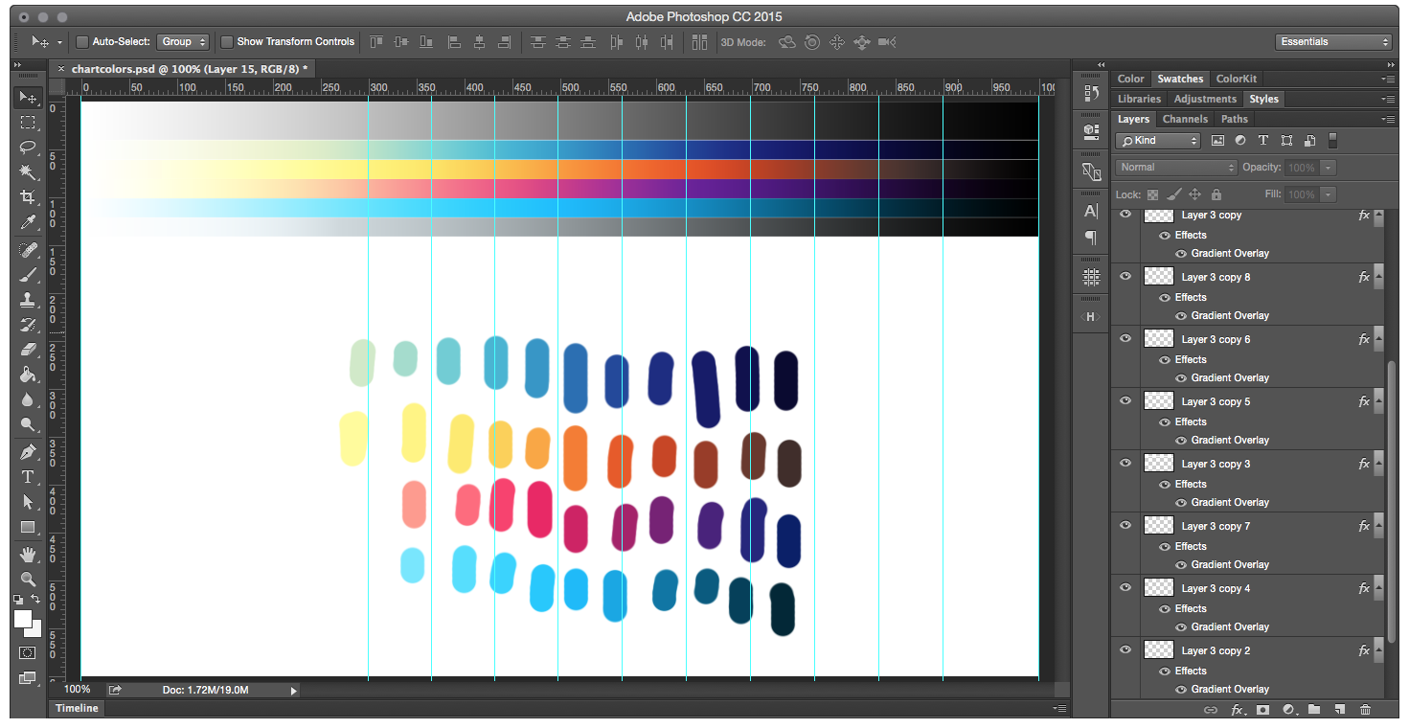Select the Move tool
1409x728 pixels.
[29, 97]
